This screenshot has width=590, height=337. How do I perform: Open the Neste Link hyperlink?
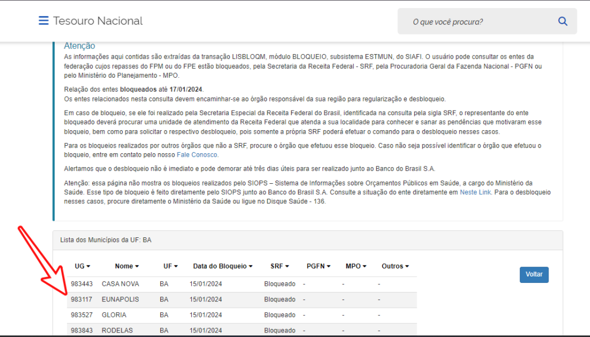[475, 192]
